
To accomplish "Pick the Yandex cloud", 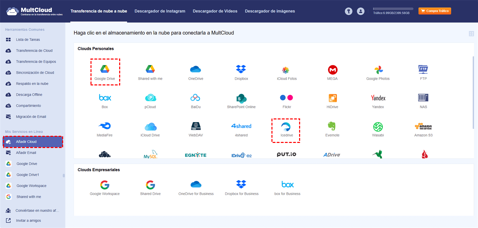I will pyautogui.click(x=378, y=98).
